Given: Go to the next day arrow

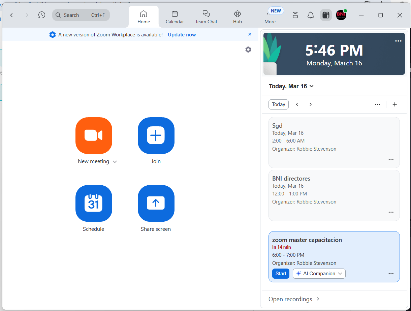Looking at the screenshot, I should [x=310, y=104].
